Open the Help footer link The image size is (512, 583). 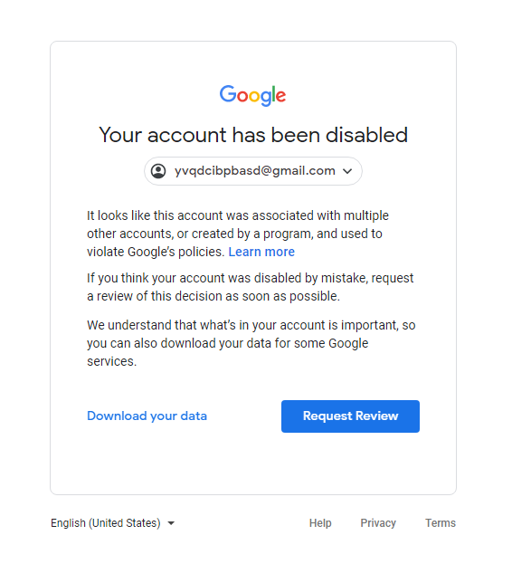(x=320, y=522)
